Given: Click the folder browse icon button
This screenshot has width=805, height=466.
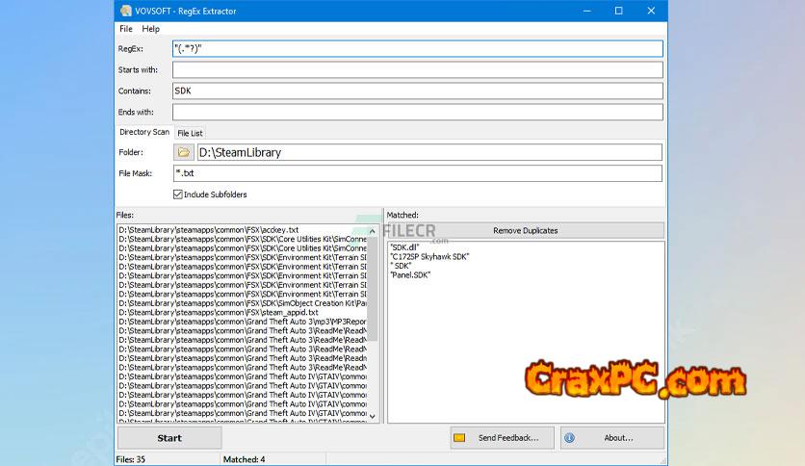Looking at the screenshot, I should (x=184, y=152).
